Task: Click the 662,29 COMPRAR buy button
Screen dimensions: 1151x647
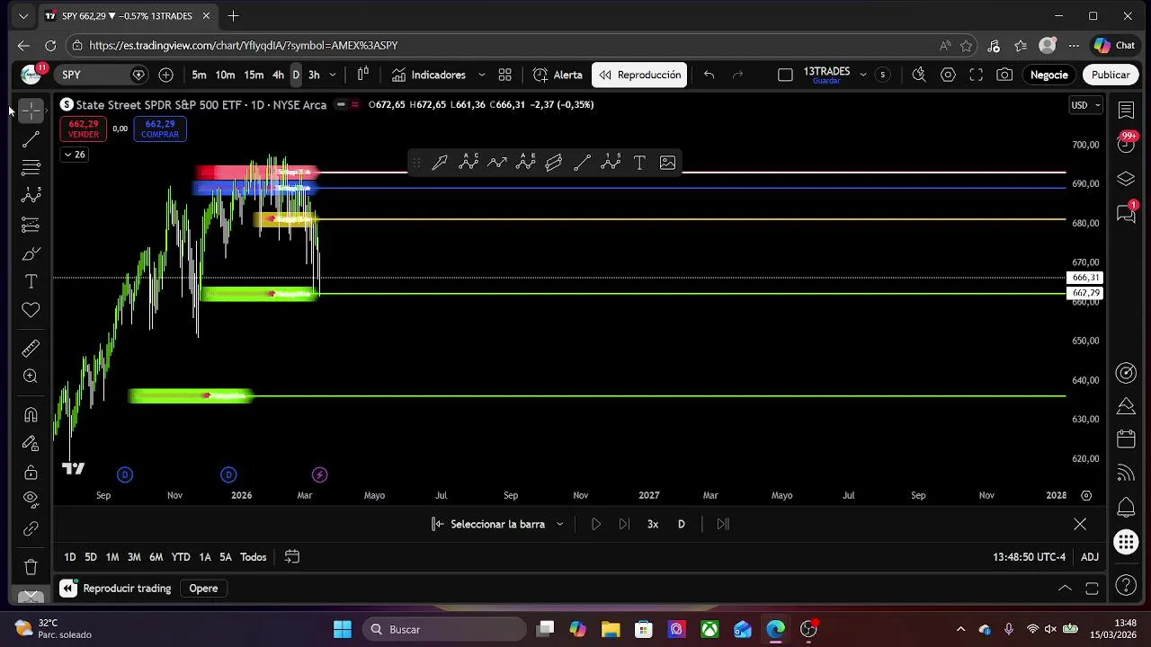Action: coord(160,129)
